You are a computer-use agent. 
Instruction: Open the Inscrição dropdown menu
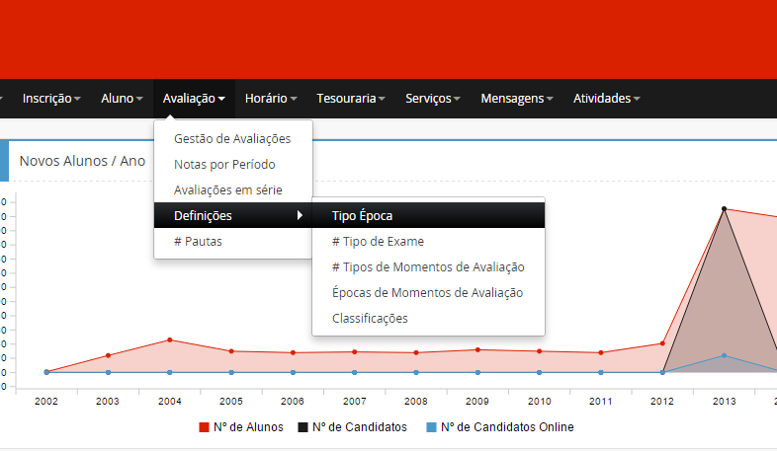coord(51,99)
